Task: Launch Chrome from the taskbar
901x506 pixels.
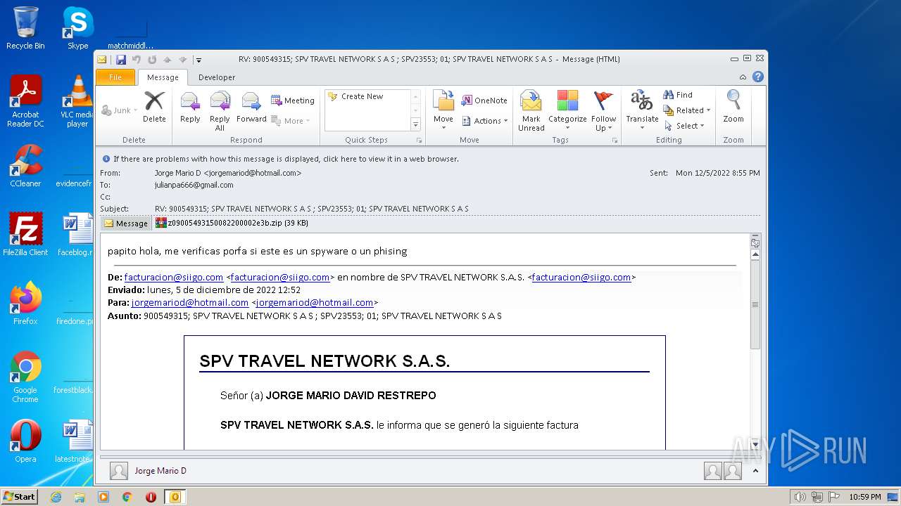Action: click(x=127, y=497)
